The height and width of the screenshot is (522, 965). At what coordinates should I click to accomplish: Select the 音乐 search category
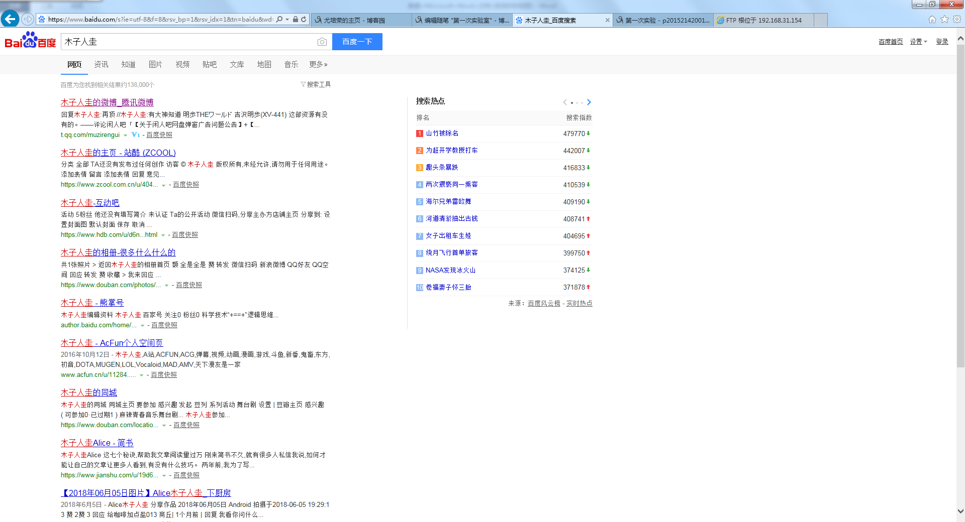291,64
